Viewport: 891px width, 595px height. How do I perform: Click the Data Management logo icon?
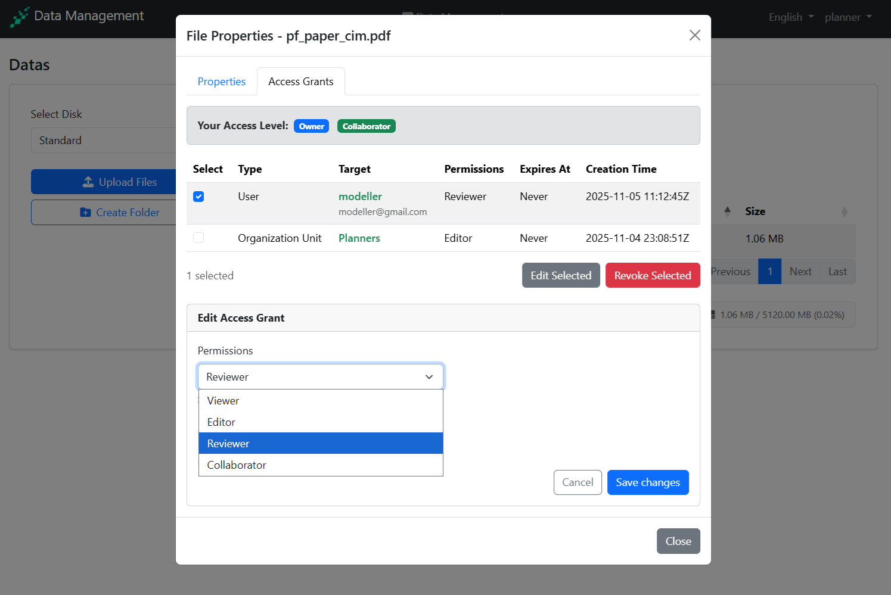[x=20, y=17]
